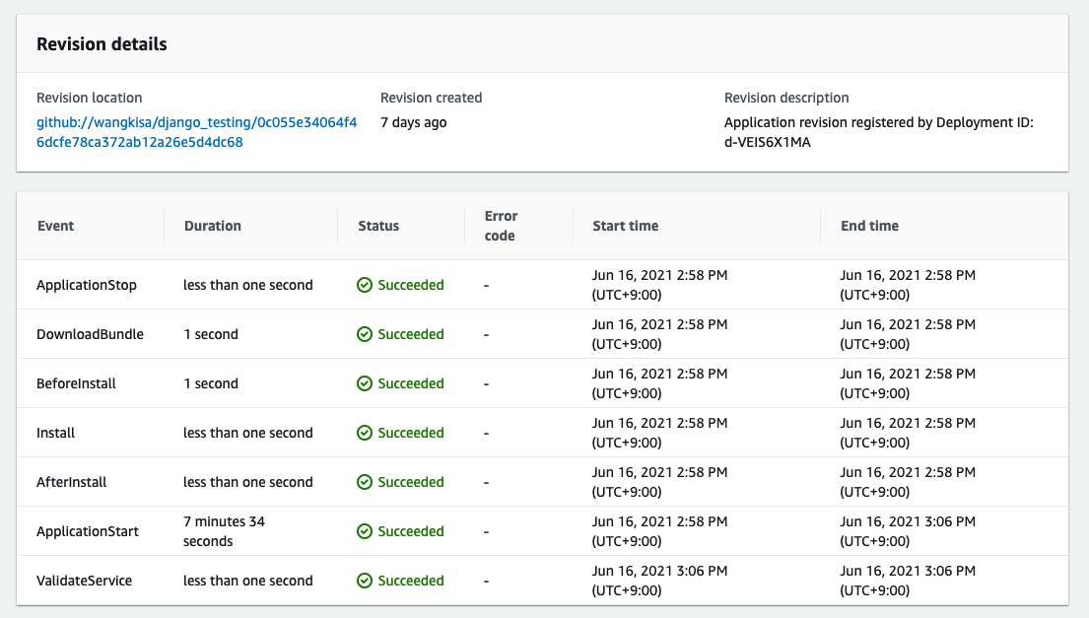Click the Event column header

[x=55, y=226]
